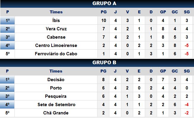Click the 1º position cell for Íbis
The height and width of the screenshot is (118, 194).
[x=7, y=21]
